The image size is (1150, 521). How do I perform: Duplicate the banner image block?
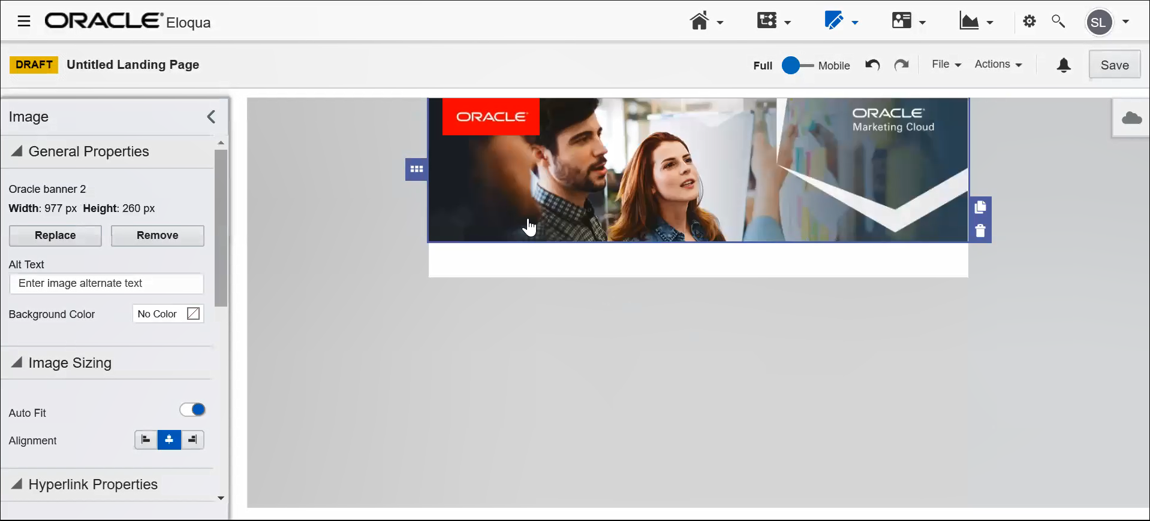click(980, 207)
